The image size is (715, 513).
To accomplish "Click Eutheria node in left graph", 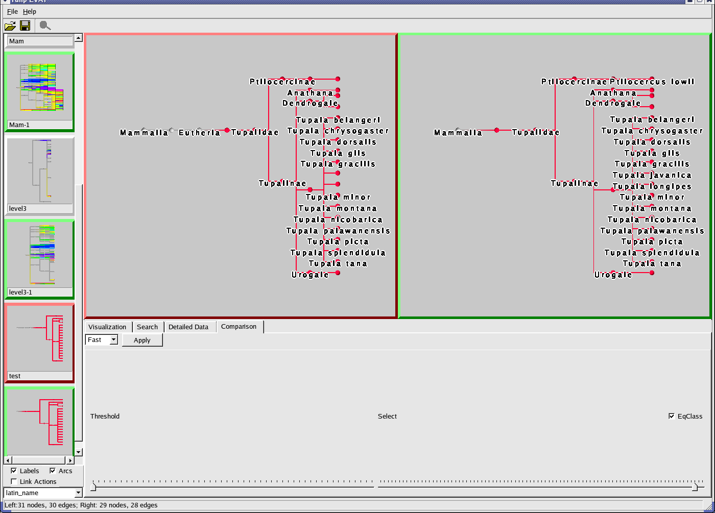I will 199,133.
